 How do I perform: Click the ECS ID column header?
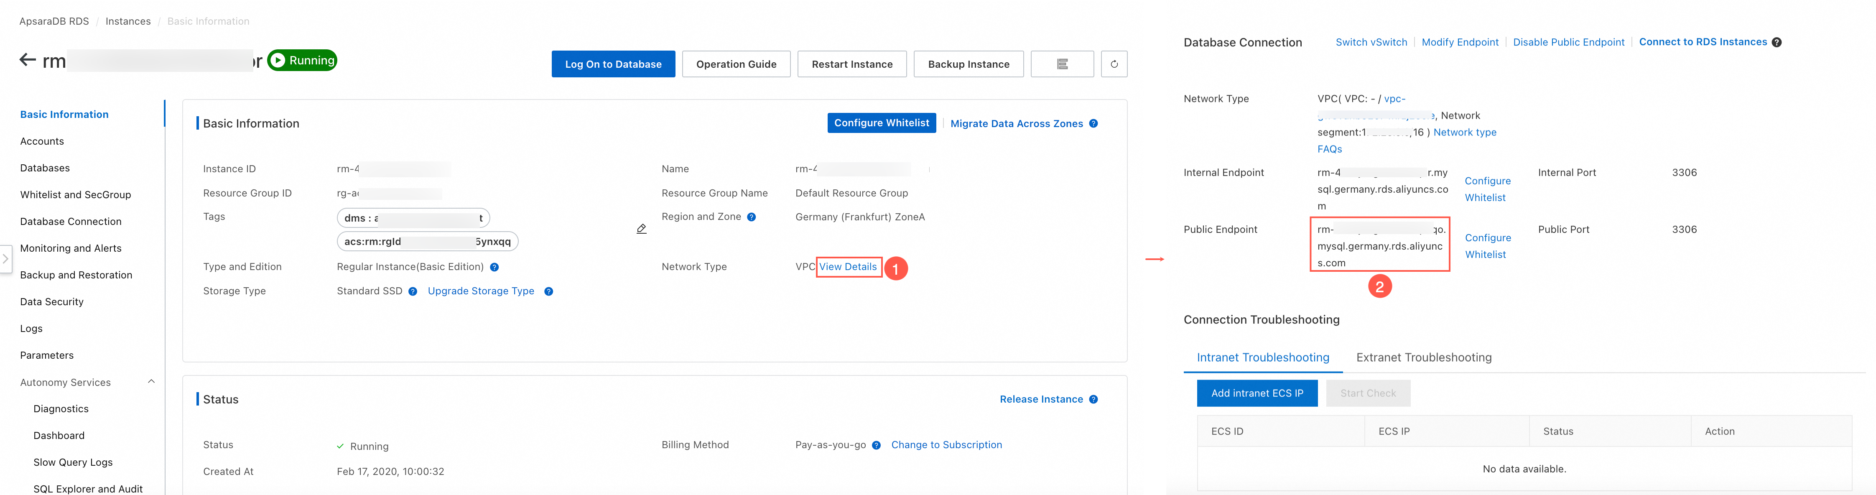1280,431
